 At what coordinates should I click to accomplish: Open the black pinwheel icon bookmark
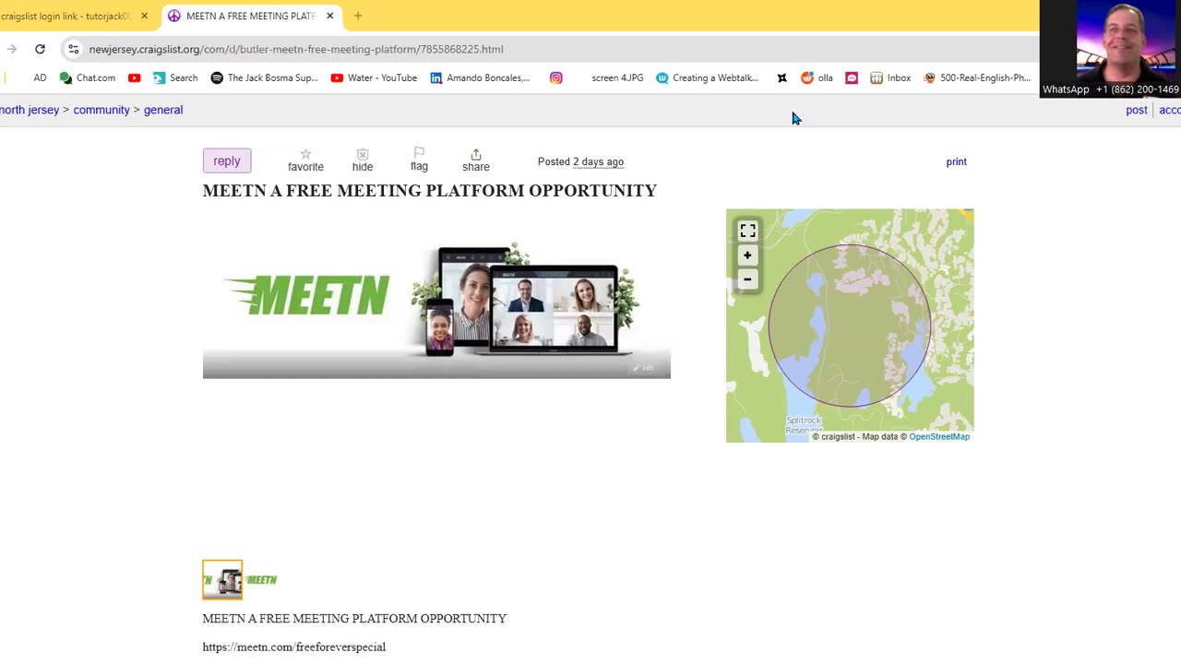[x=781, y=77]
